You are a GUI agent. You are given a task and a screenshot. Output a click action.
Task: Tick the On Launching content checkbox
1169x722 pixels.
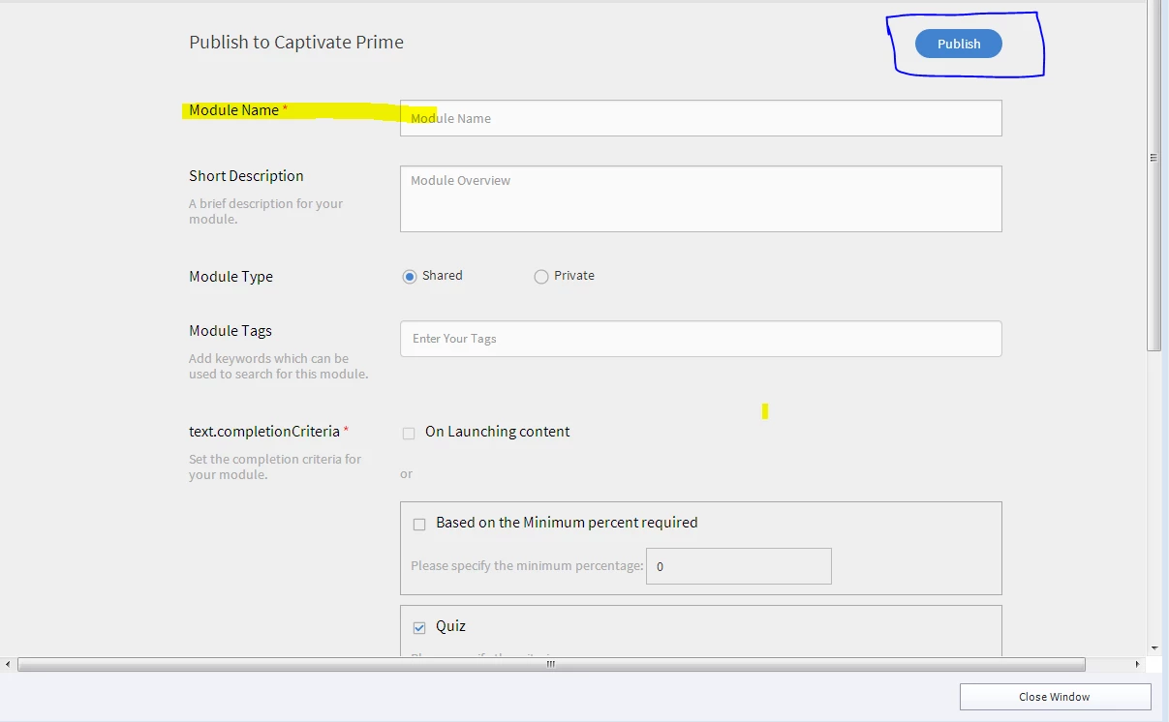(x=409, y=434)
